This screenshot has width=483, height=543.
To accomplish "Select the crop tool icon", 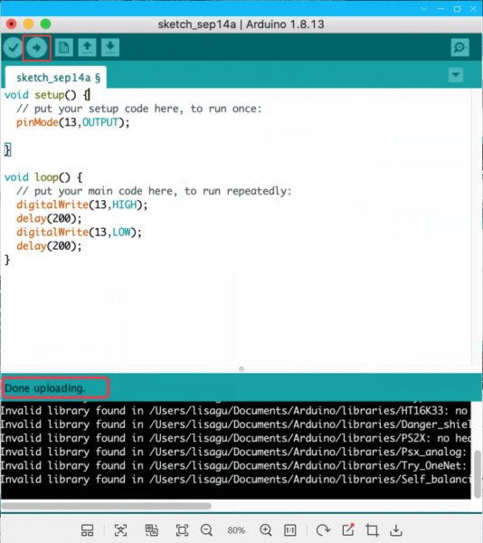I will point(372,530).
